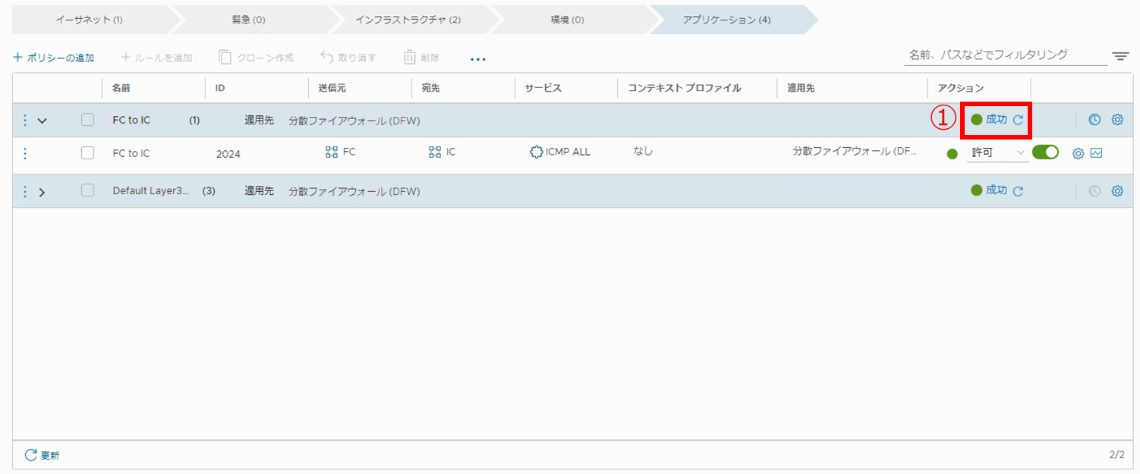This screenshot has width=1140, height=474.
Task: Open gear settings for rule 2024
Action: (1078, 153)
